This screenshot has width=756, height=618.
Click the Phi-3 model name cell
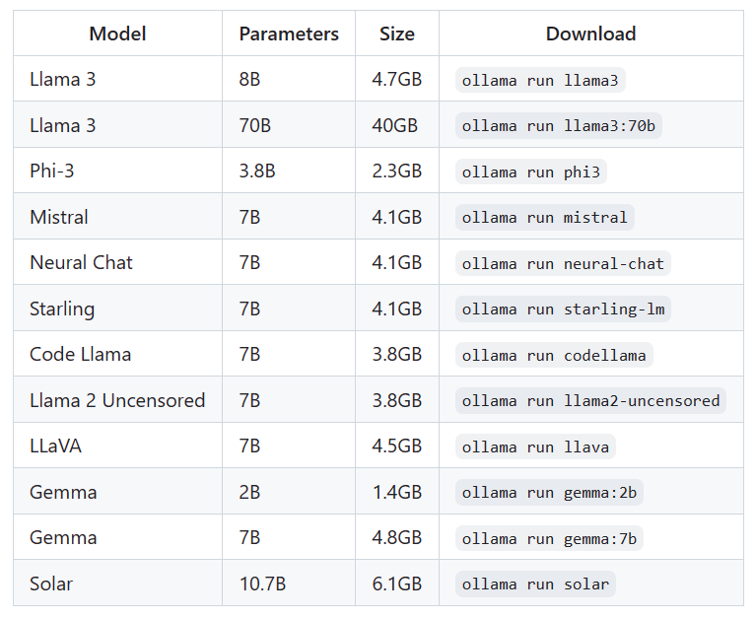coord(52,172)
